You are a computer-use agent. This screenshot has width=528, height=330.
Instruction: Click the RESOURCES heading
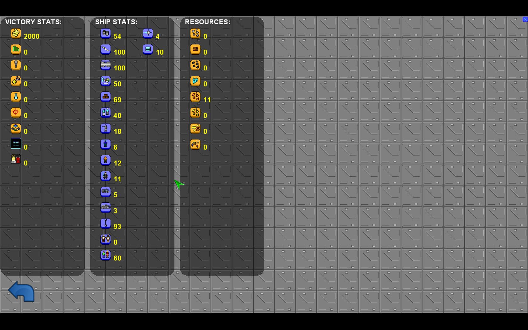coord(207,22)
